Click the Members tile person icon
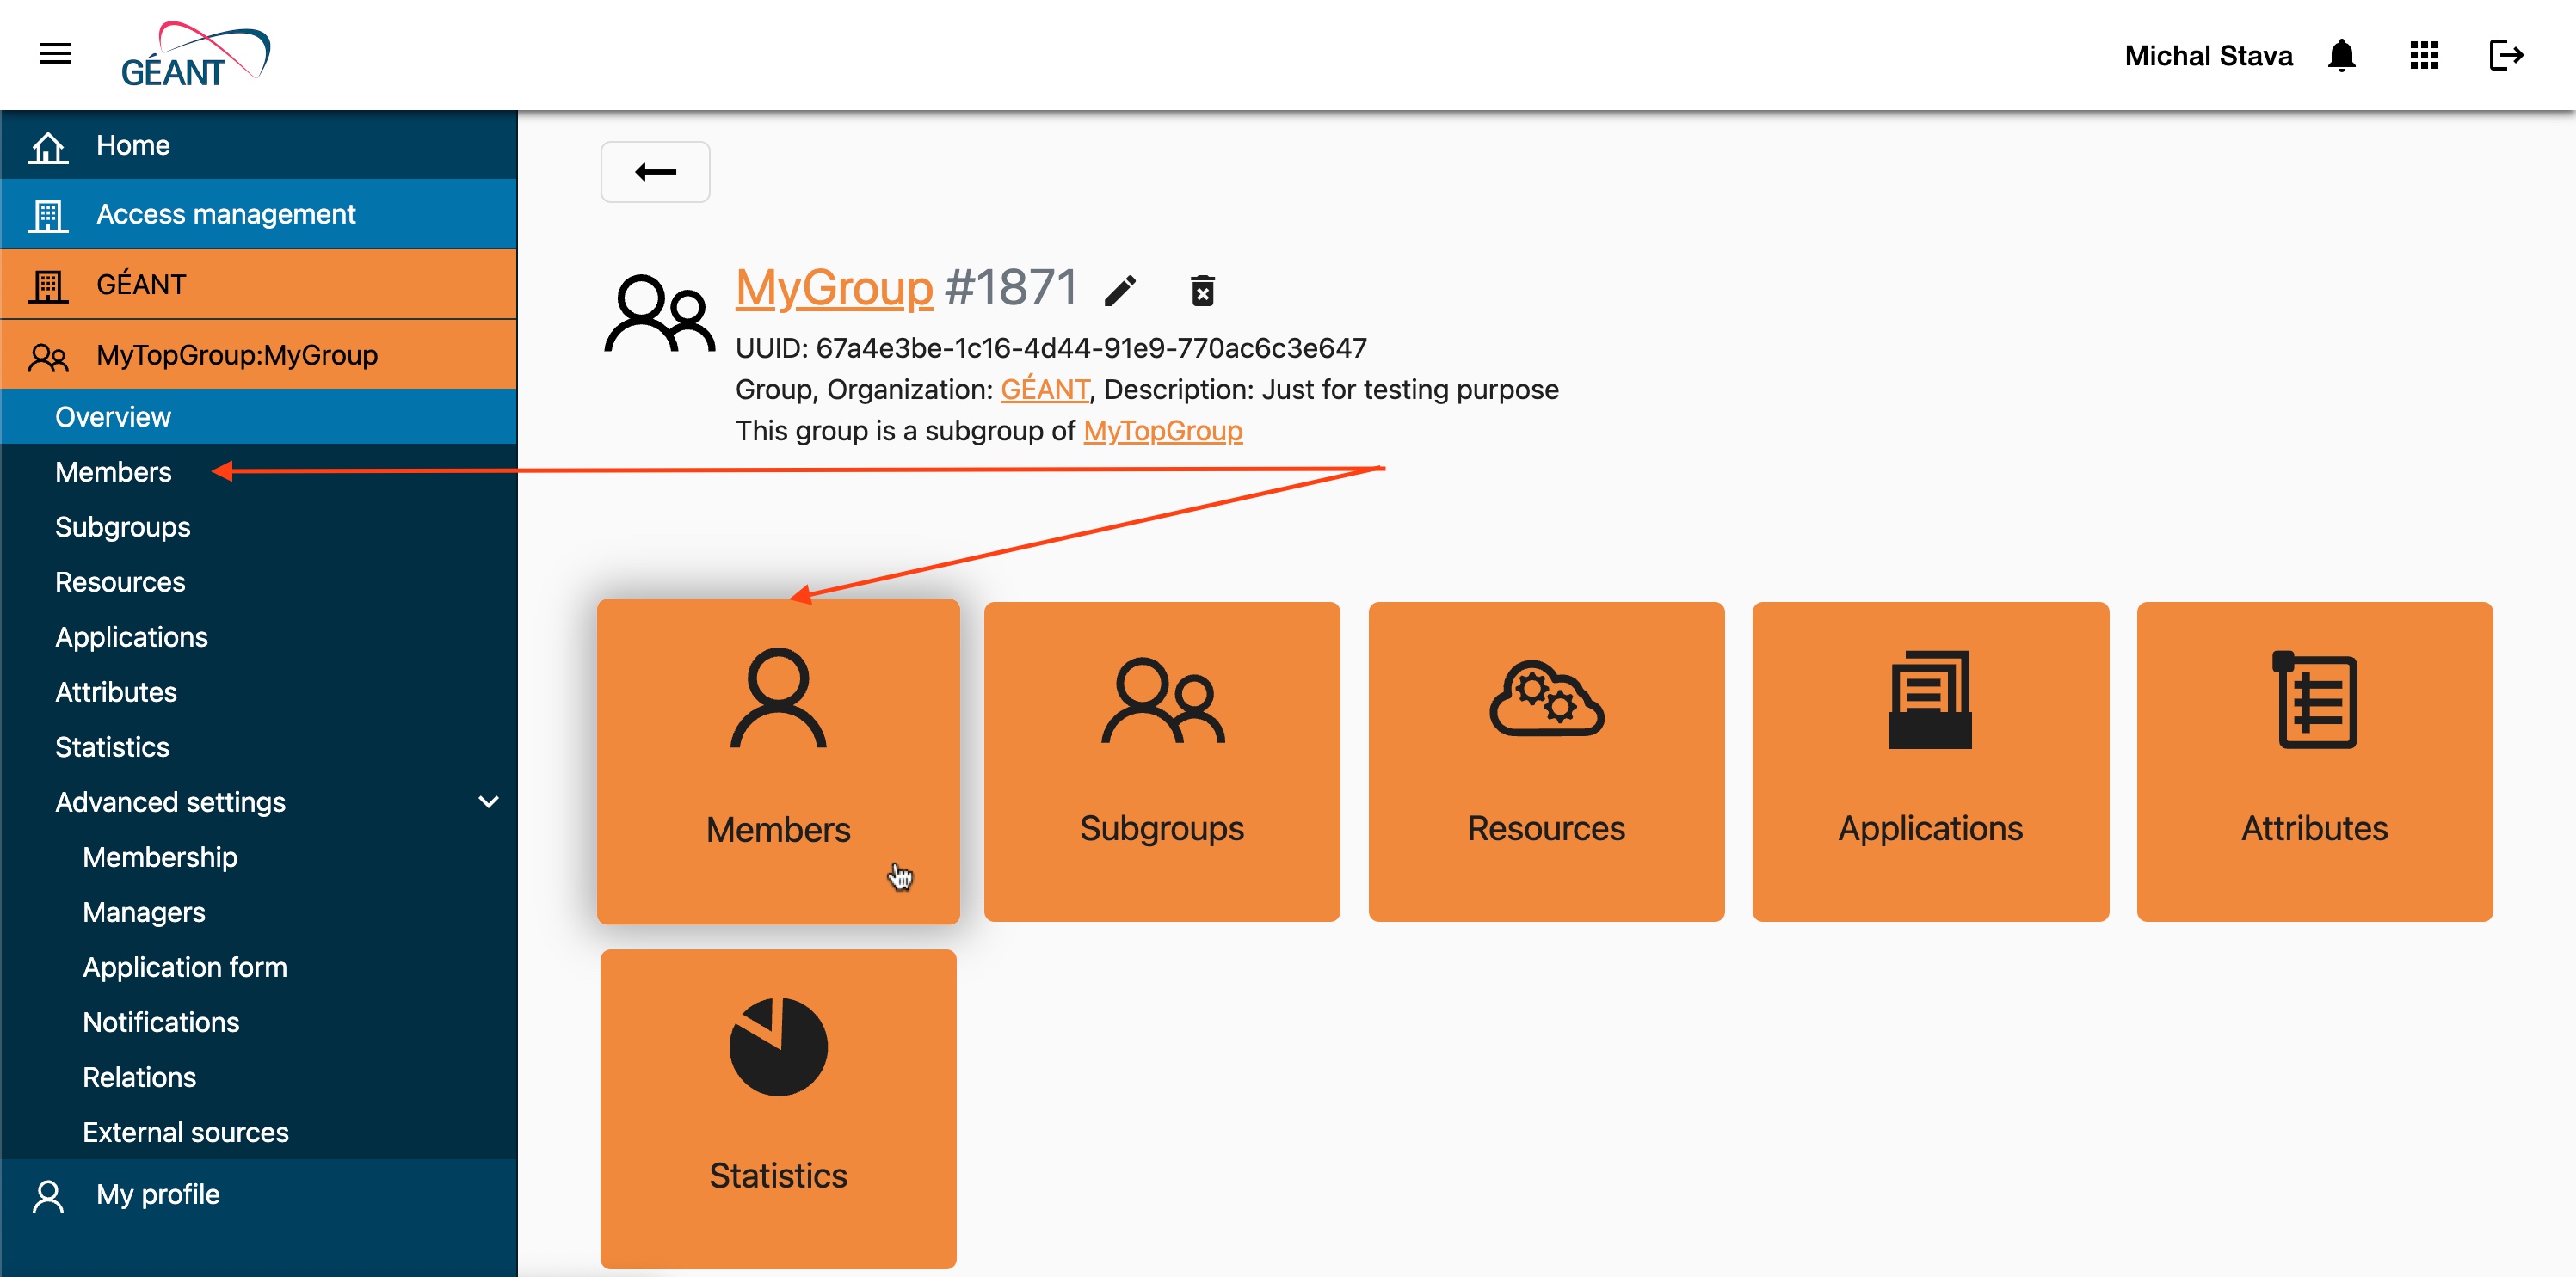 (778, 698)
